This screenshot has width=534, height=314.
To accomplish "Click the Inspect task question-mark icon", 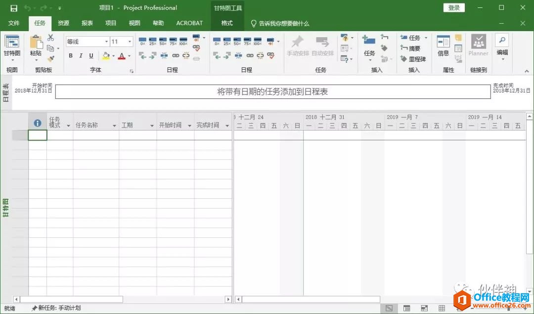I will [x=345, y=38].
